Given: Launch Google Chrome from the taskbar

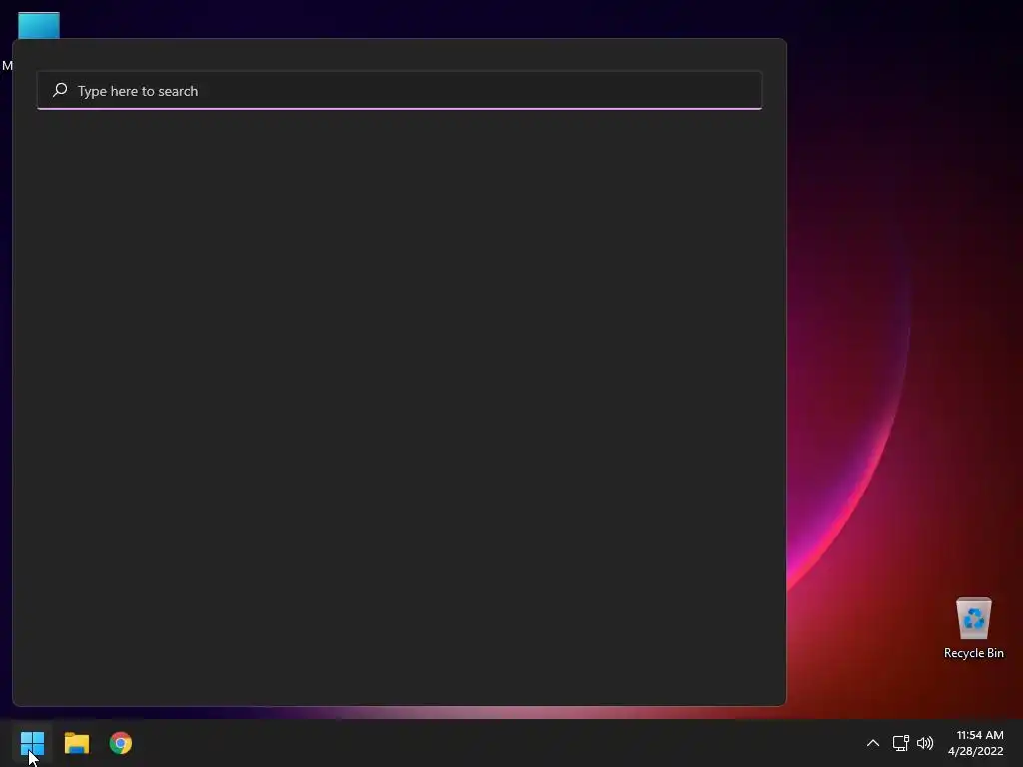Looking at the screenshot, I should click(121, 743).
